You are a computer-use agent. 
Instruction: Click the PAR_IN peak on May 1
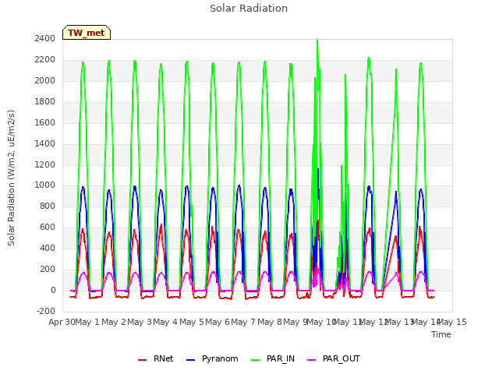point(109,61)
